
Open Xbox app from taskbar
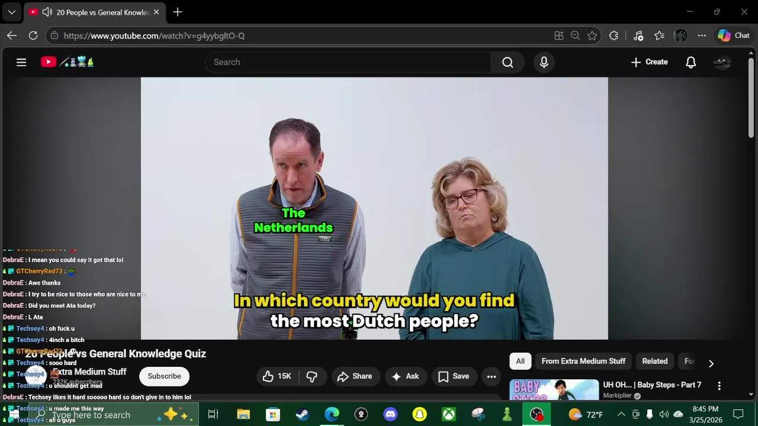pos(449,414)
